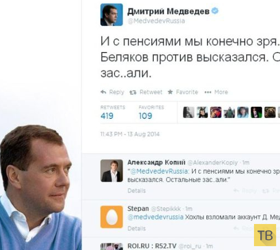Expand Details under Александр Копий's reply
Screen dimensions: 280x250
[137, 191]
